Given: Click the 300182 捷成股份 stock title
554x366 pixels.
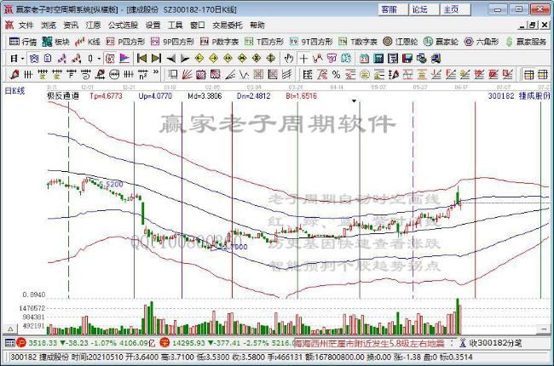Looking at the screenshot, I should 519,95.
